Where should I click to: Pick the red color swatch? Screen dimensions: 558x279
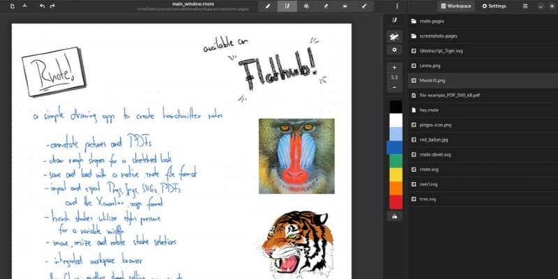[x=395, y=202]
